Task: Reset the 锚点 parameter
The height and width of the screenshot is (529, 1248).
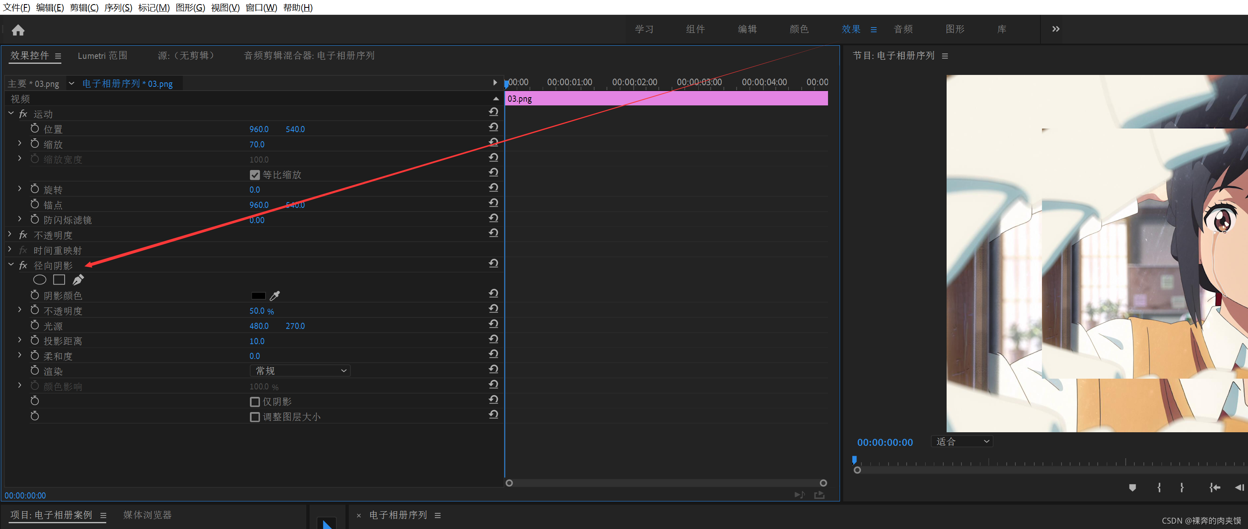Action: pos(494,203)
